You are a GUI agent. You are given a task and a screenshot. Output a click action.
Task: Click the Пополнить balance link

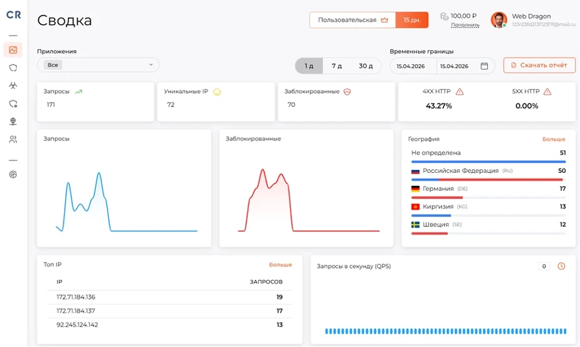coord(465,25)
